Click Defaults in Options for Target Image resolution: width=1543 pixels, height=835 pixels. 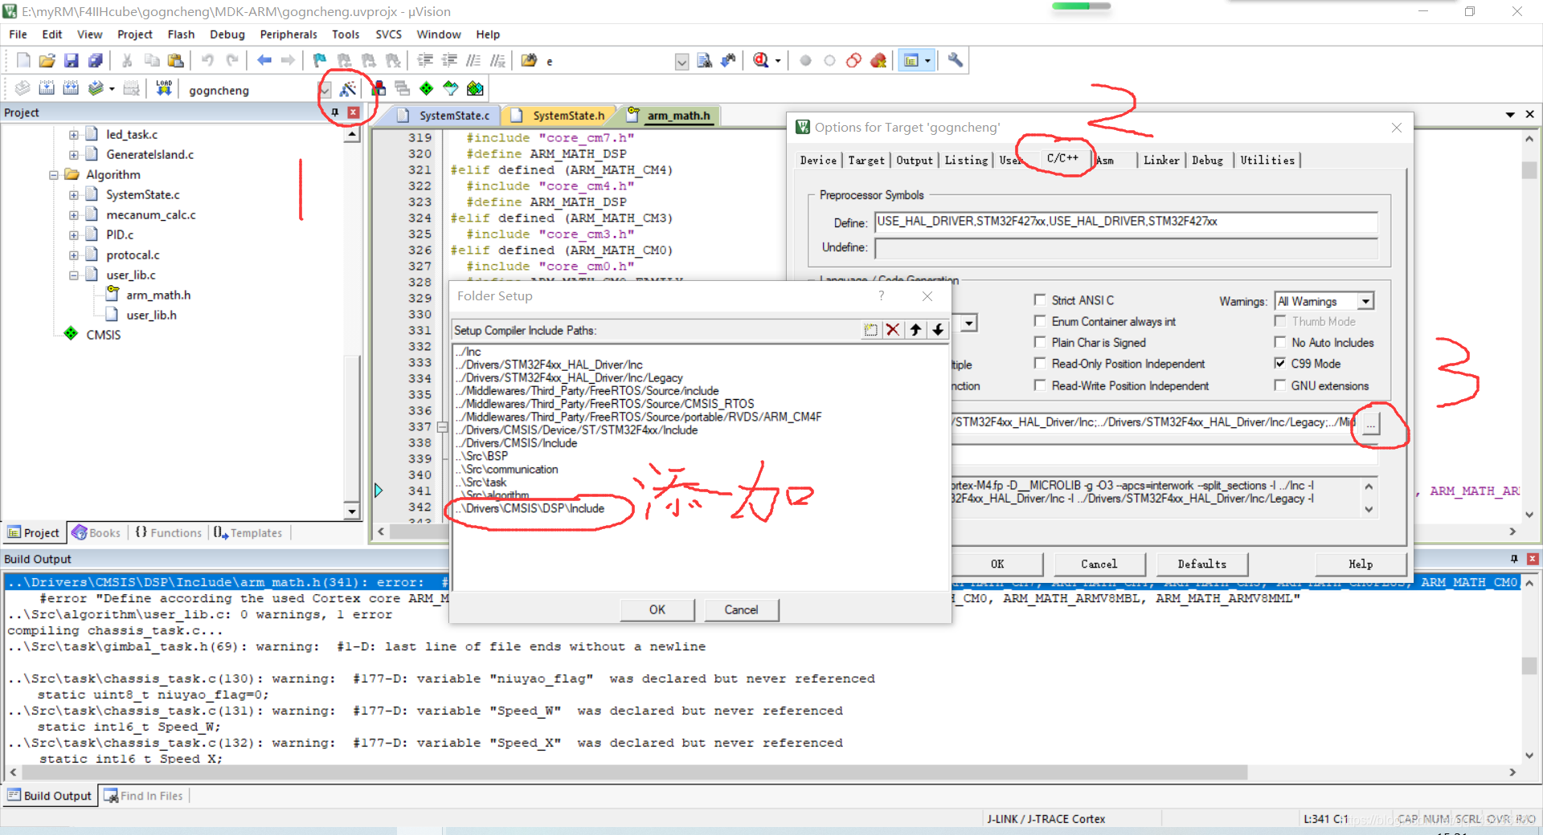coord(1201,564)
